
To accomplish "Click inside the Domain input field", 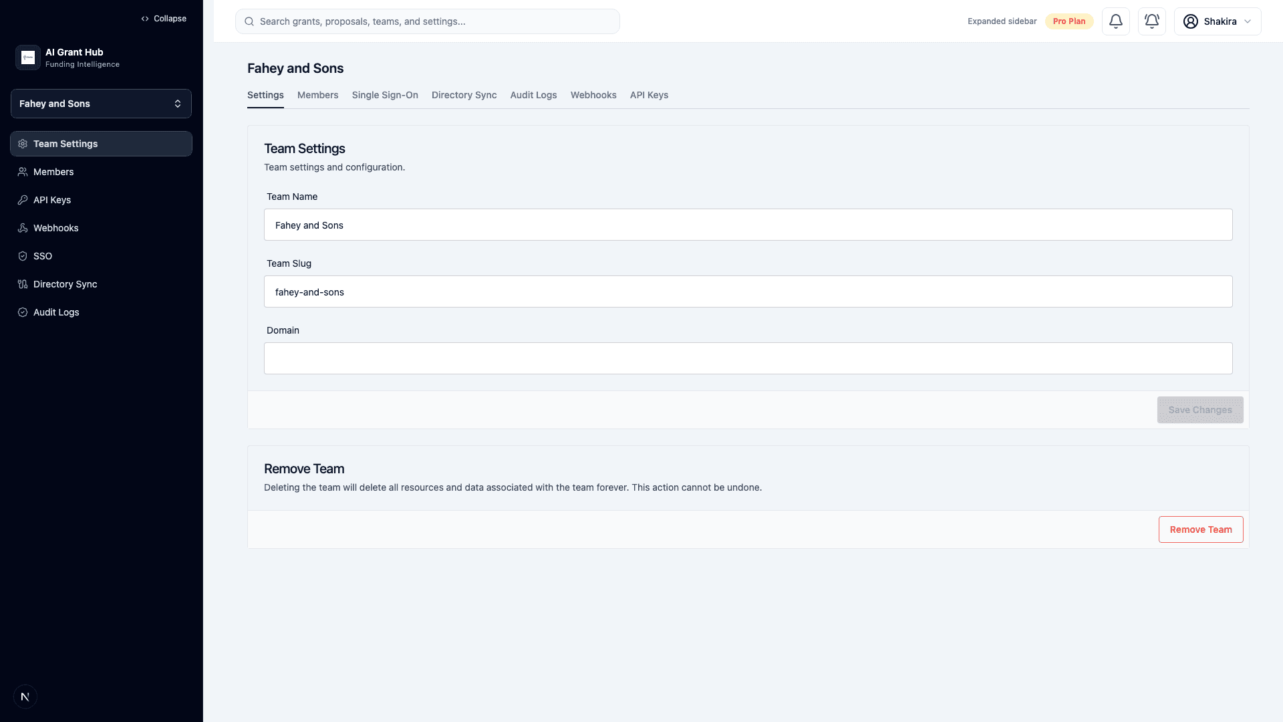I will point(748,358).
